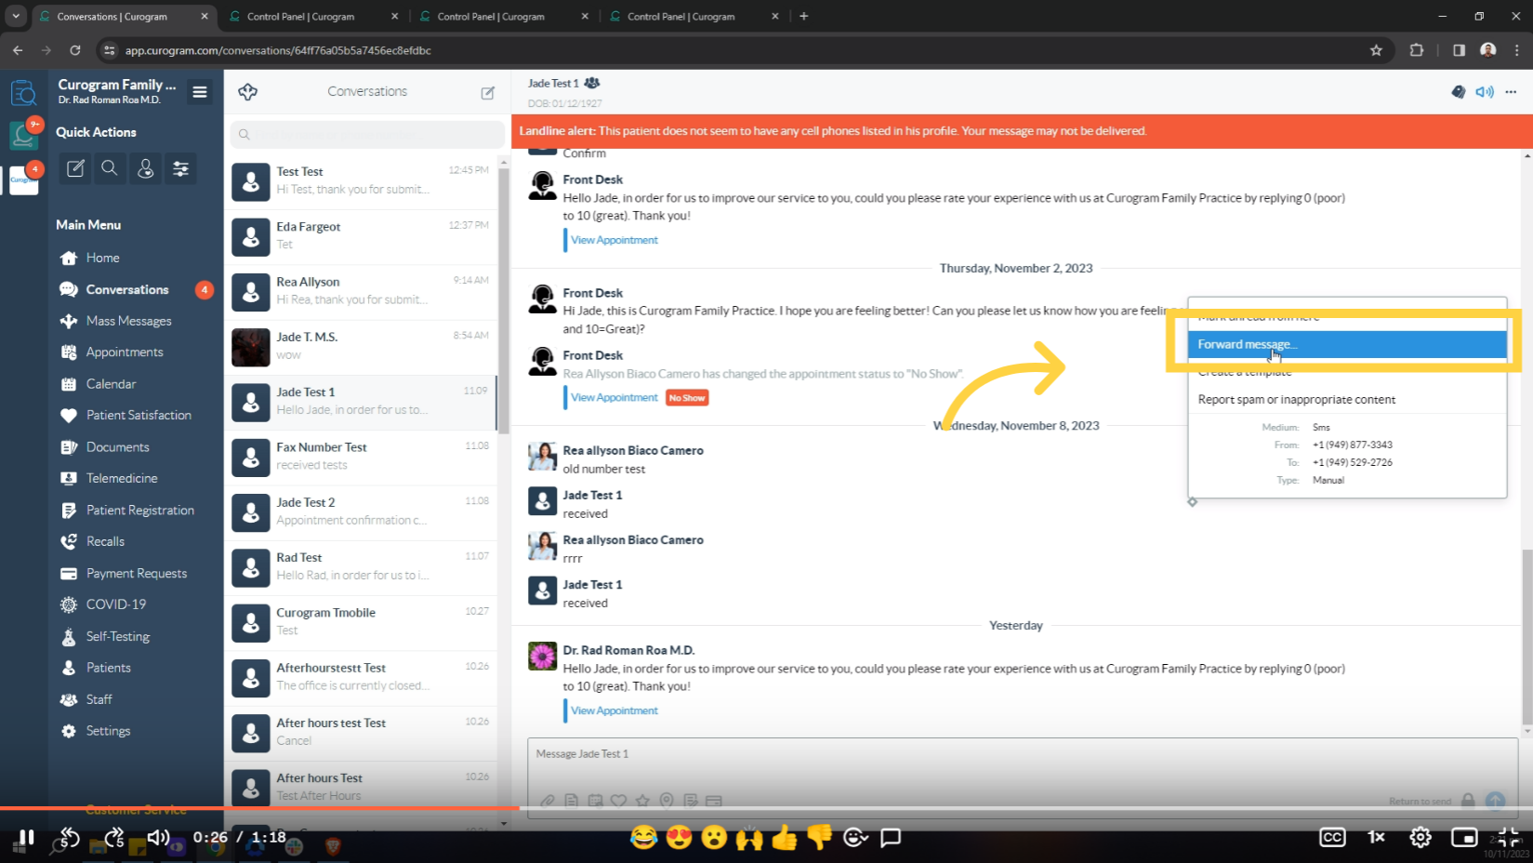1533x863 pixels.
Task: Open playback speed 1x selector
Action: click(1376, 837)
